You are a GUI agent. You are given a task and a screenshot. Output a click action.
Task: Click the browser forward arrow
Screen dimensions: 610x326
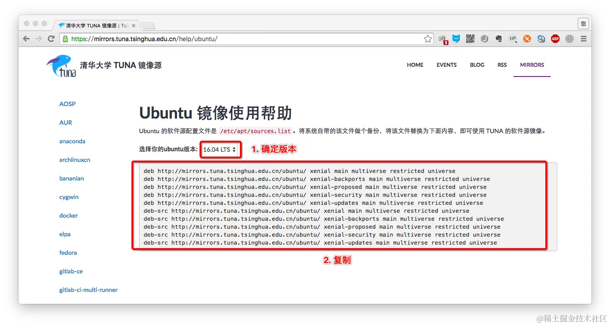[x=39, y=39]
